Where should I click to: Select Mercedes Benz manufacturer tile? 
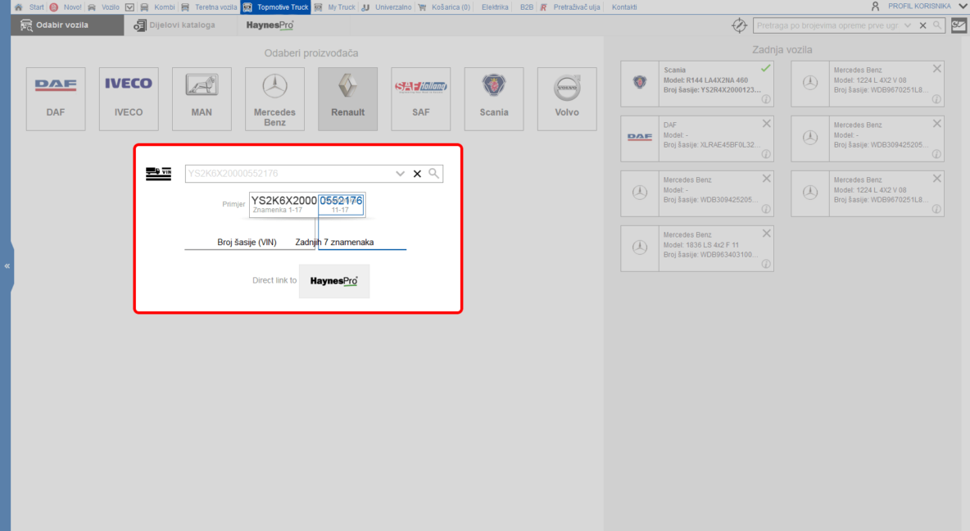(x=274, y=99)
